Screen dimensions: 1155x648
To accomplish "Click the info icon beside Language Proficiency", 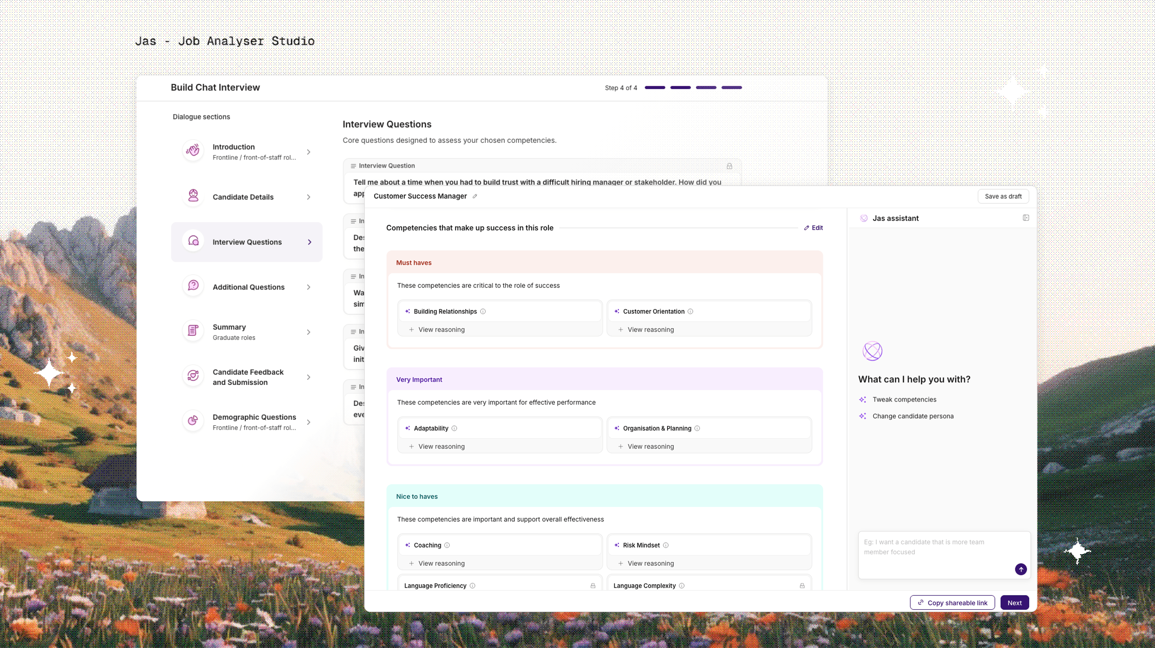I will (472, 586).
